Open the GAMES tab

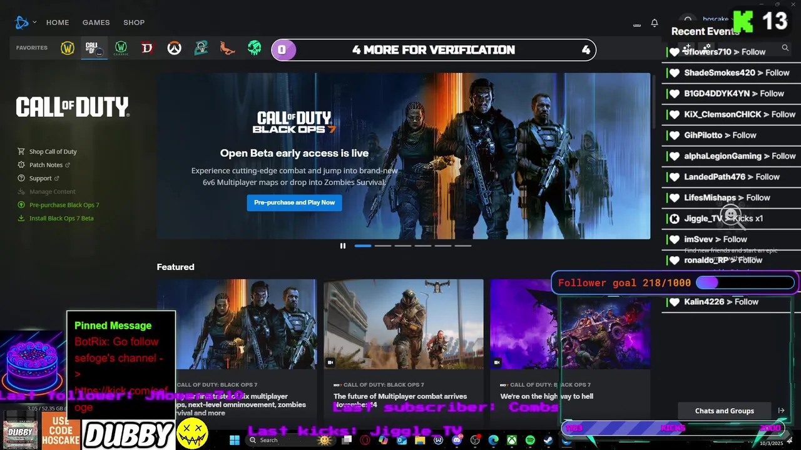coord(96,22)
